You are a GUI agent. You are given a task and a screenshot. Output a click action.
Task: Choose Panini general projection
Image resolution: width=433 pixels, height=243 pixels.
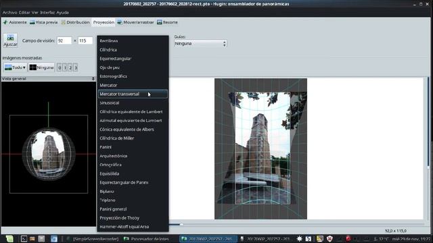(x=133, y=209)
